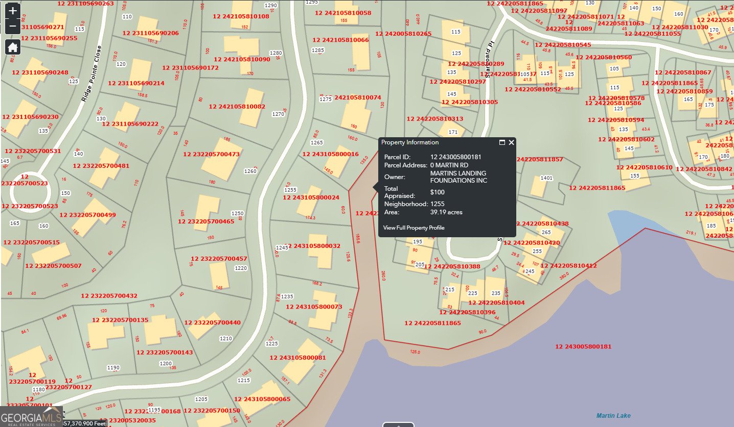Reset map to home extent
The height and width of the screenshot is (427, 734).
(13, 47)
